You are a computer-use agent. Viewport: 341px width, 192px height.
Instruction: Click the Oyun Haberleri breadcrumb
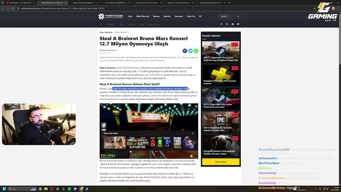(106, 32)
